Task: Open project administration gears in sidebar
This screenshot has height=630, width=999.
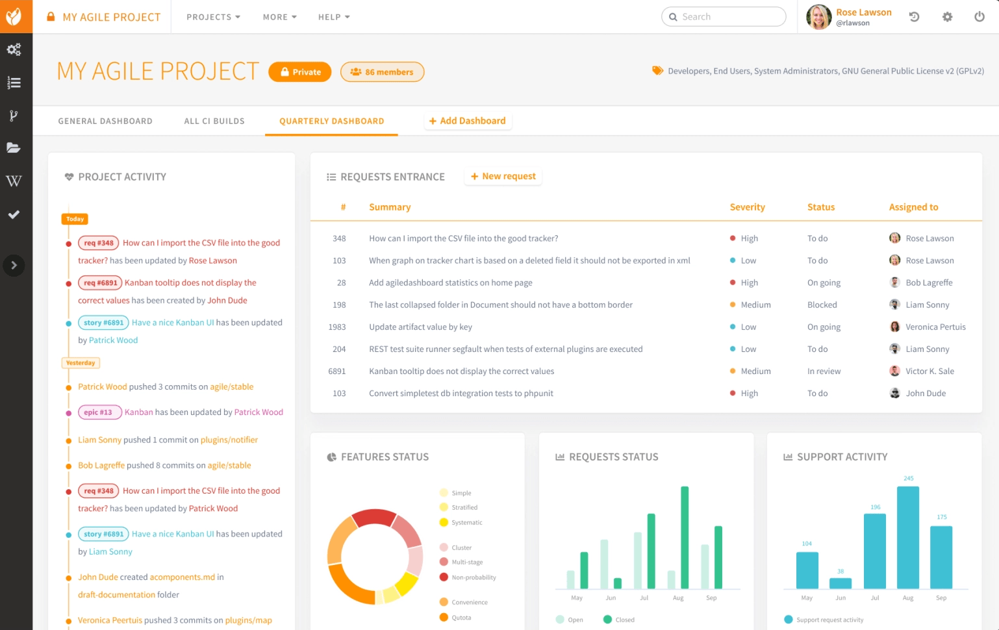Action: [x=14, y=49]
